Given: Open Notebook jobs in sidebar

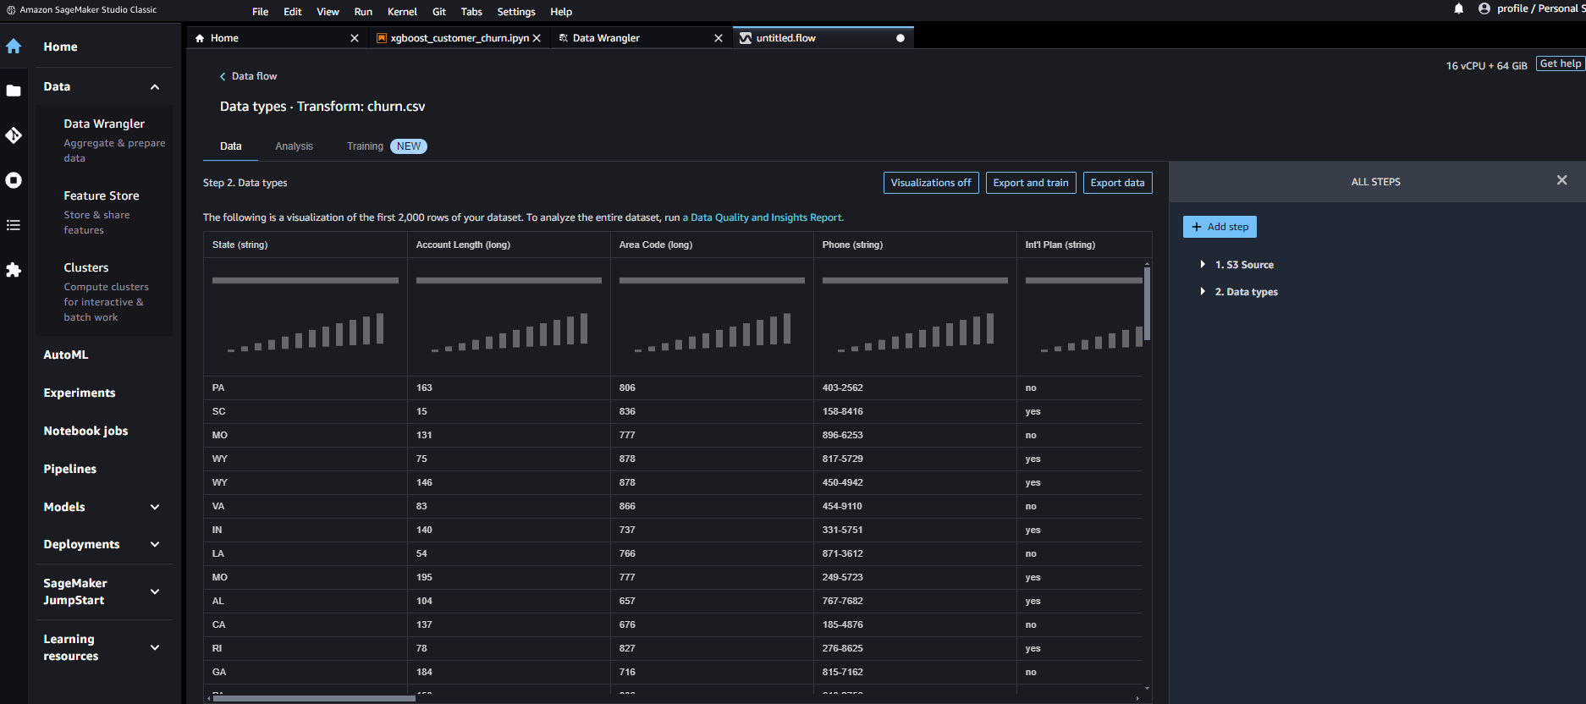Looking at the screenshot, I should [85, 431].
